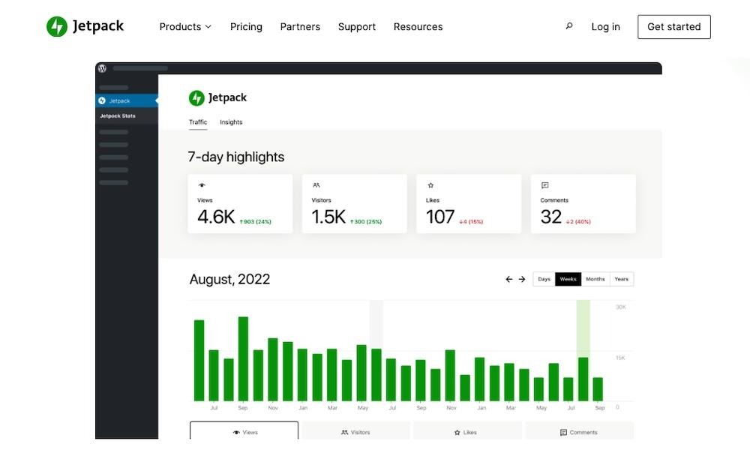Select the Days period option
The width and height of the screenshot is (750, 465).
point(544,279)
